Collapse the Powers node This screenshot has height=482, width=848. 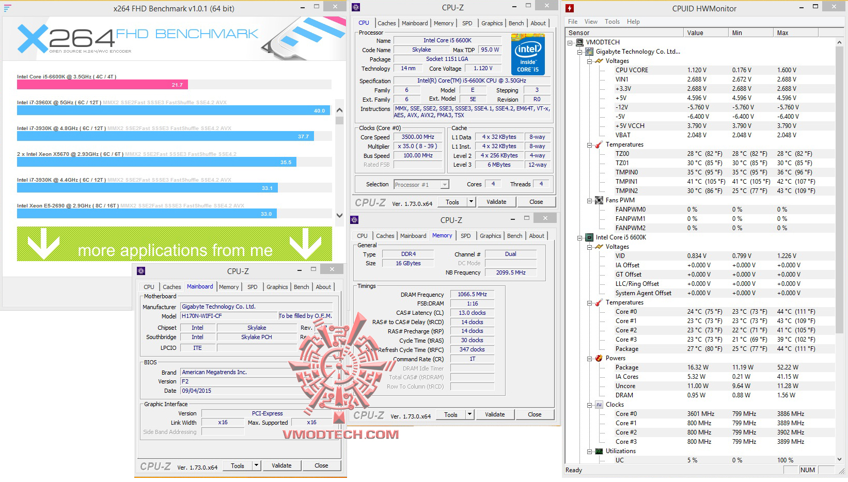(590, 359)
